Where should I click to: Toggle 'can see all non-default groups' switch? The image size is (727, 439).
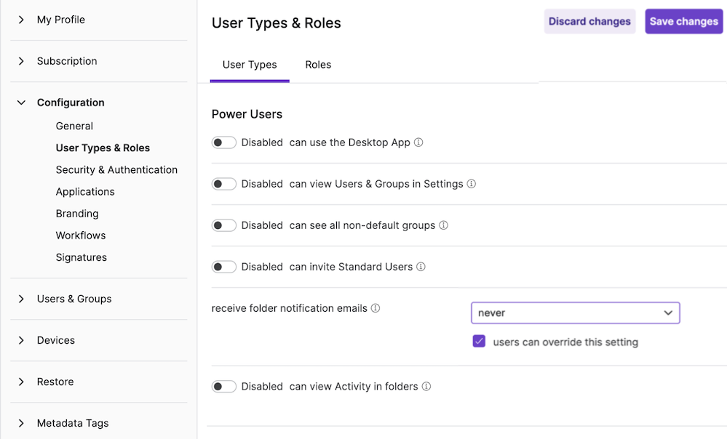click(x=224, y=225)
